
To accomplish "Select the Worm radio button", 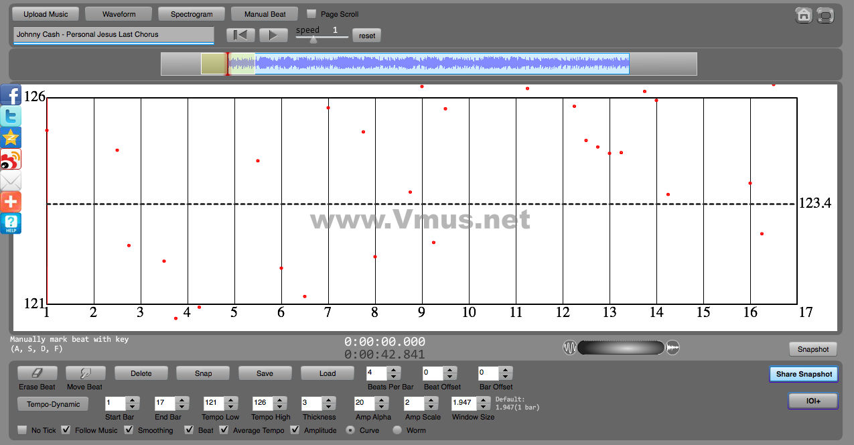I will click(397, 430).
